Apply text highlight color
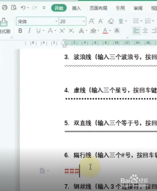 coord(93,31)
